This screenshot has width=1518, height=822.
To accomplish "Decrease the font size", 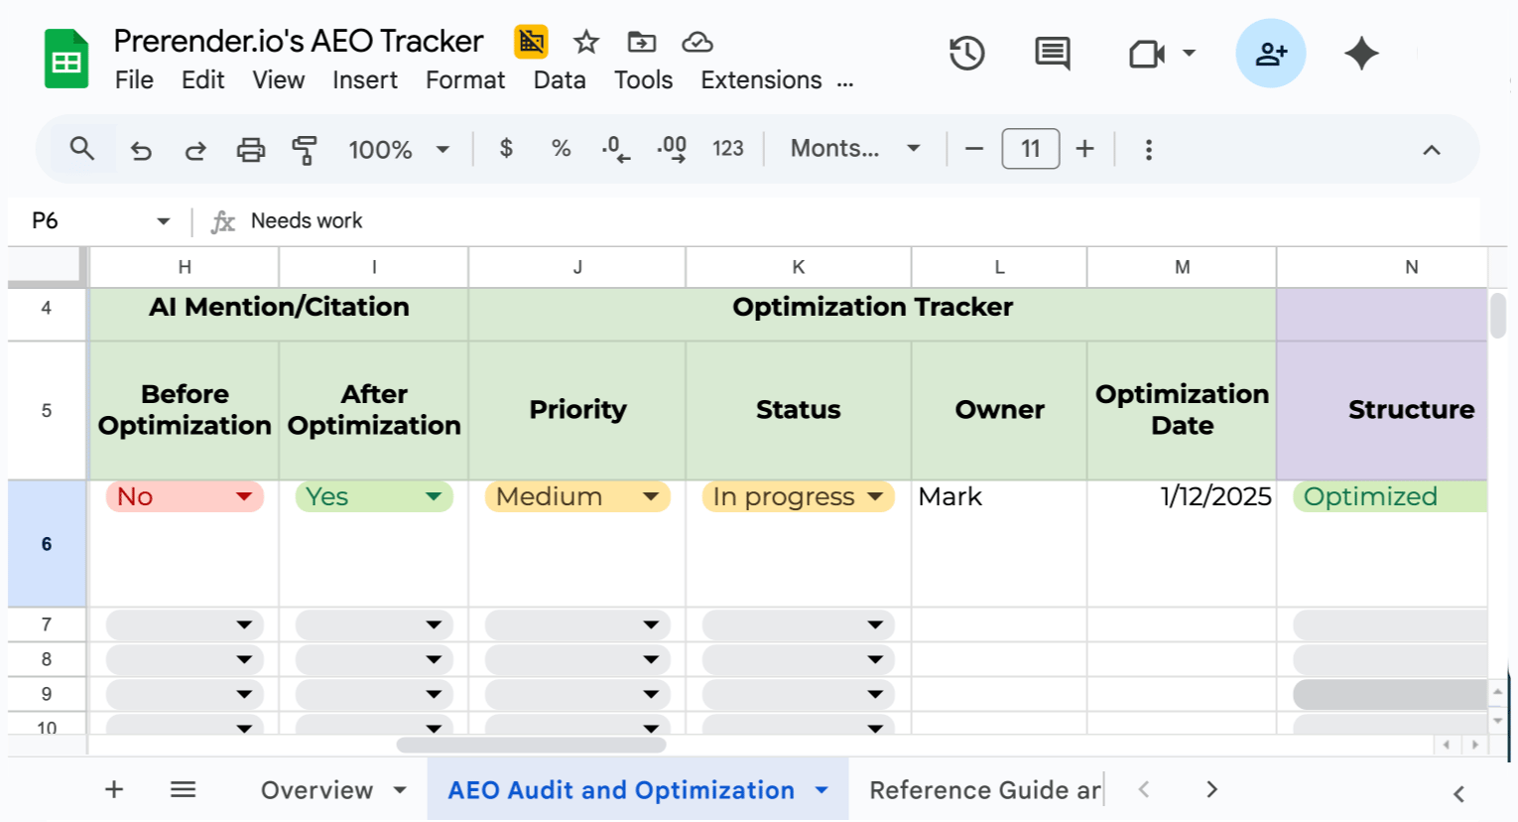I will [x=974, y=149].
